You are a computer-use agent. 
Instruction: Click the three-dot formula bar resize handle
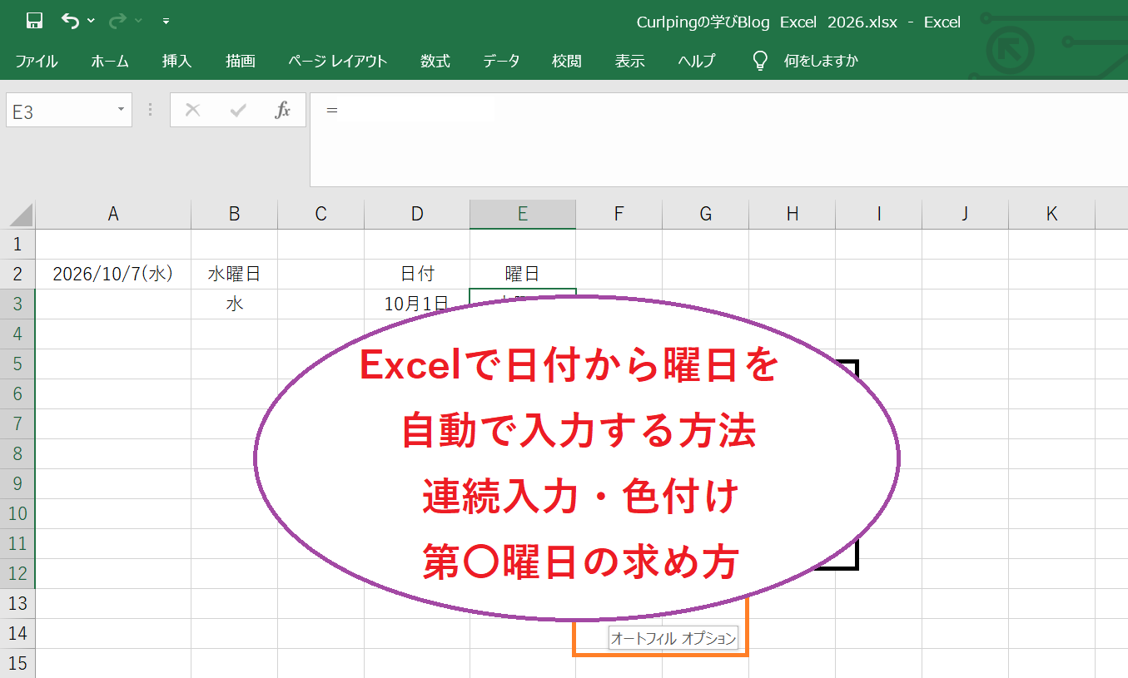151,110
